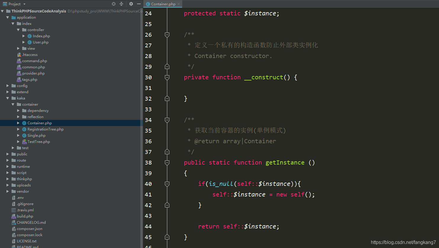
Task: Open Project panel settings gear
Action: [131, 4]
